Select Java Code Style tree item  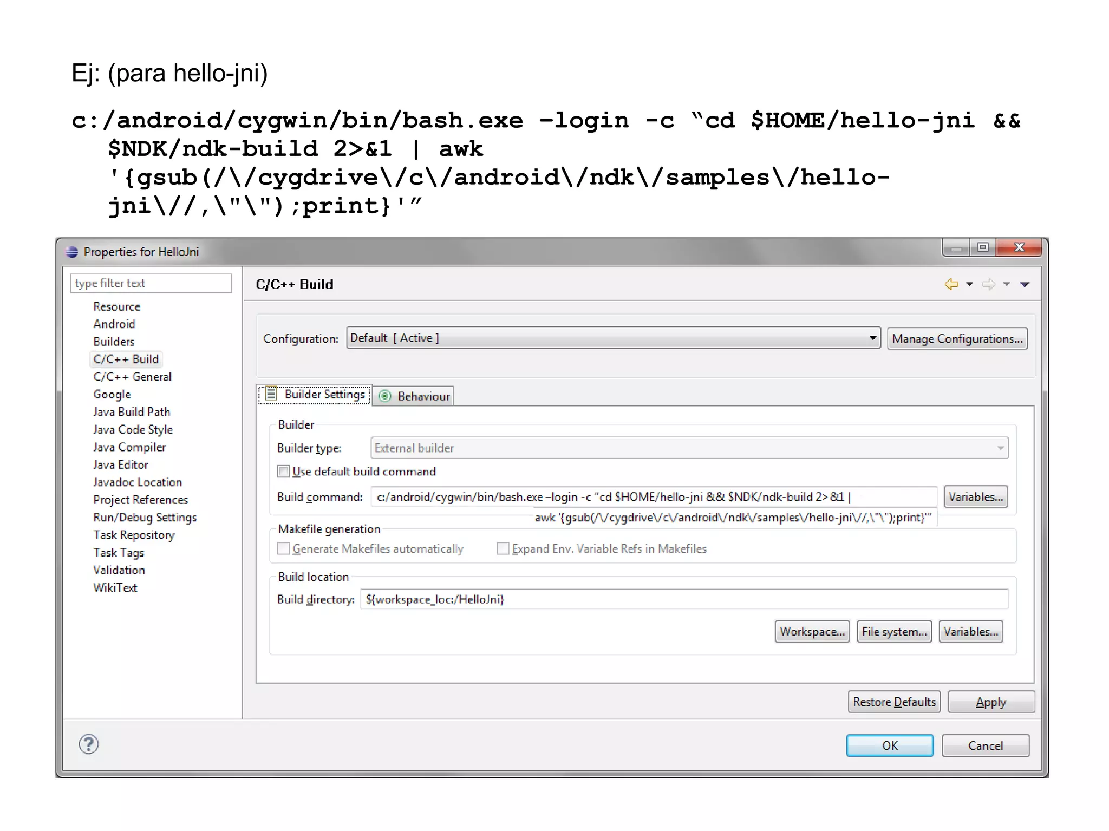pos(133,429)
